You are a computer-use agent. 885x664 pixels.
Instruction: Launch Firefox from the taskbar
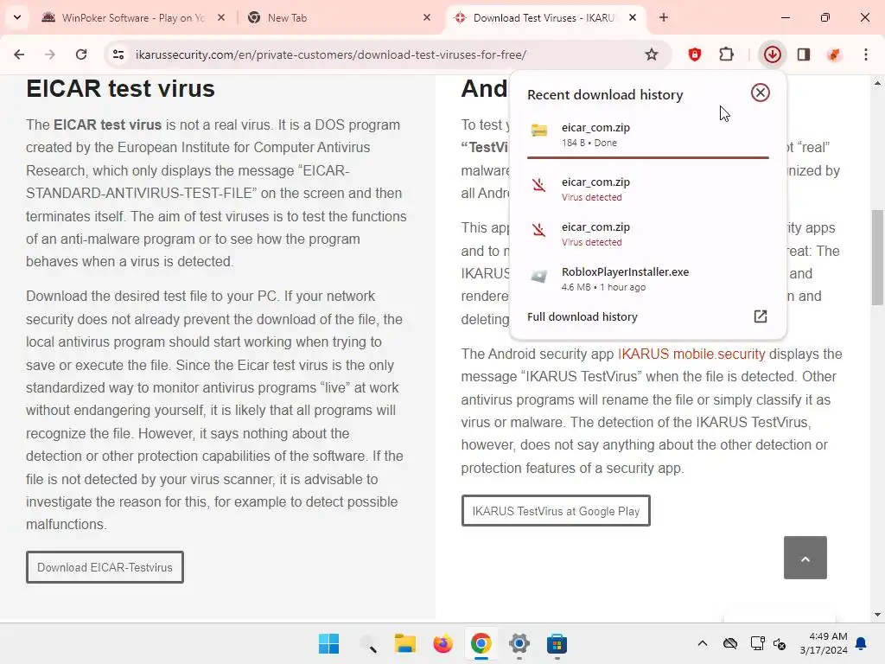pyautogui.click(x=443, y=643)
